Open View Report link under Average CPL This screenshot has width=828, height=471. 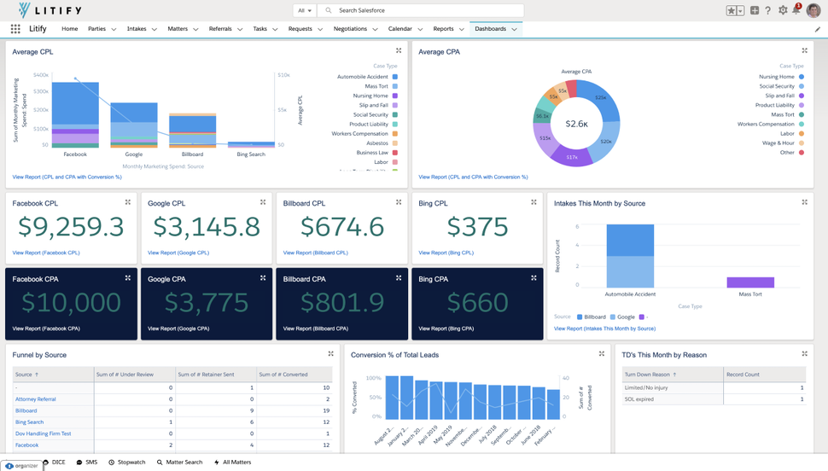(x=67, y=177)
